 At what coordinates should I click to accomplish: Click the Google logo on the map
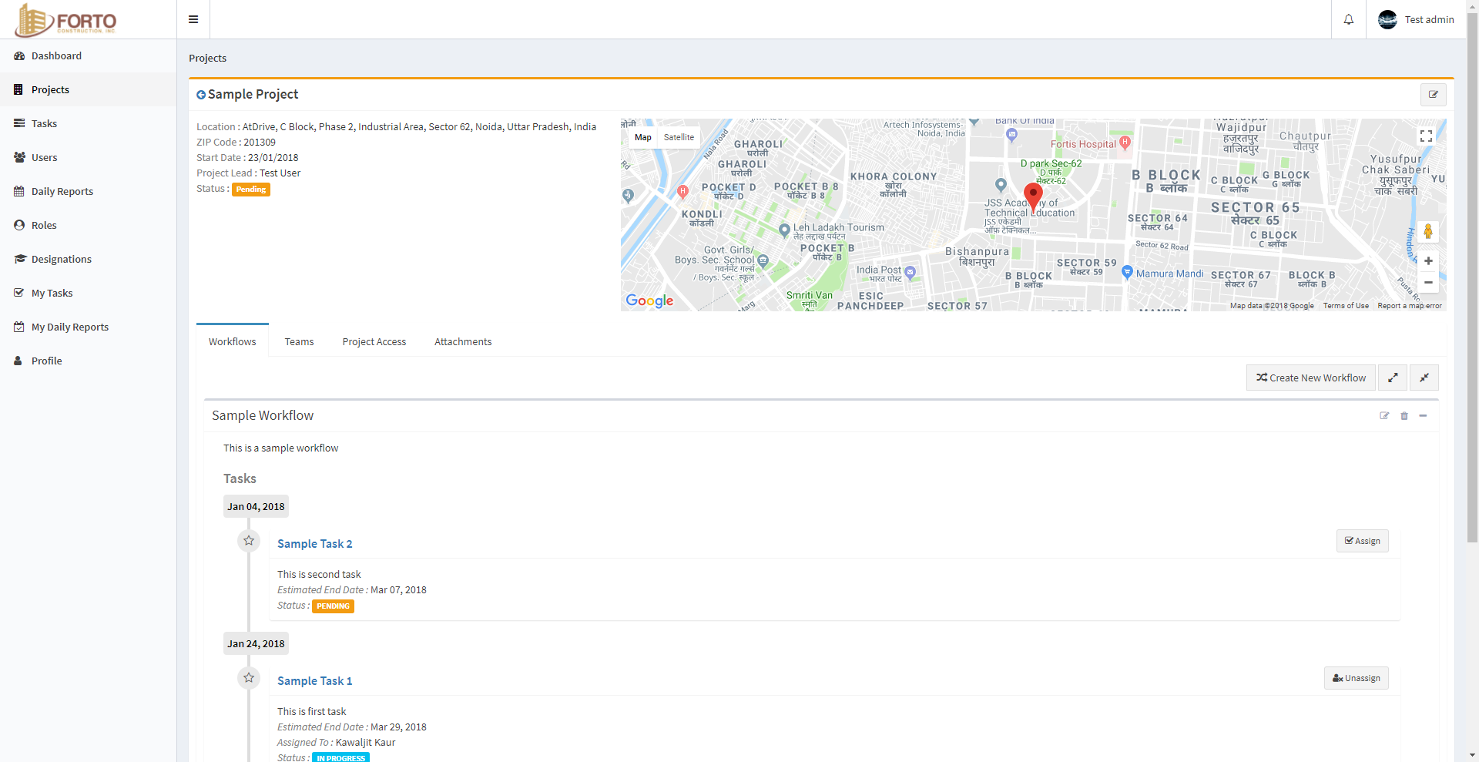649,300
